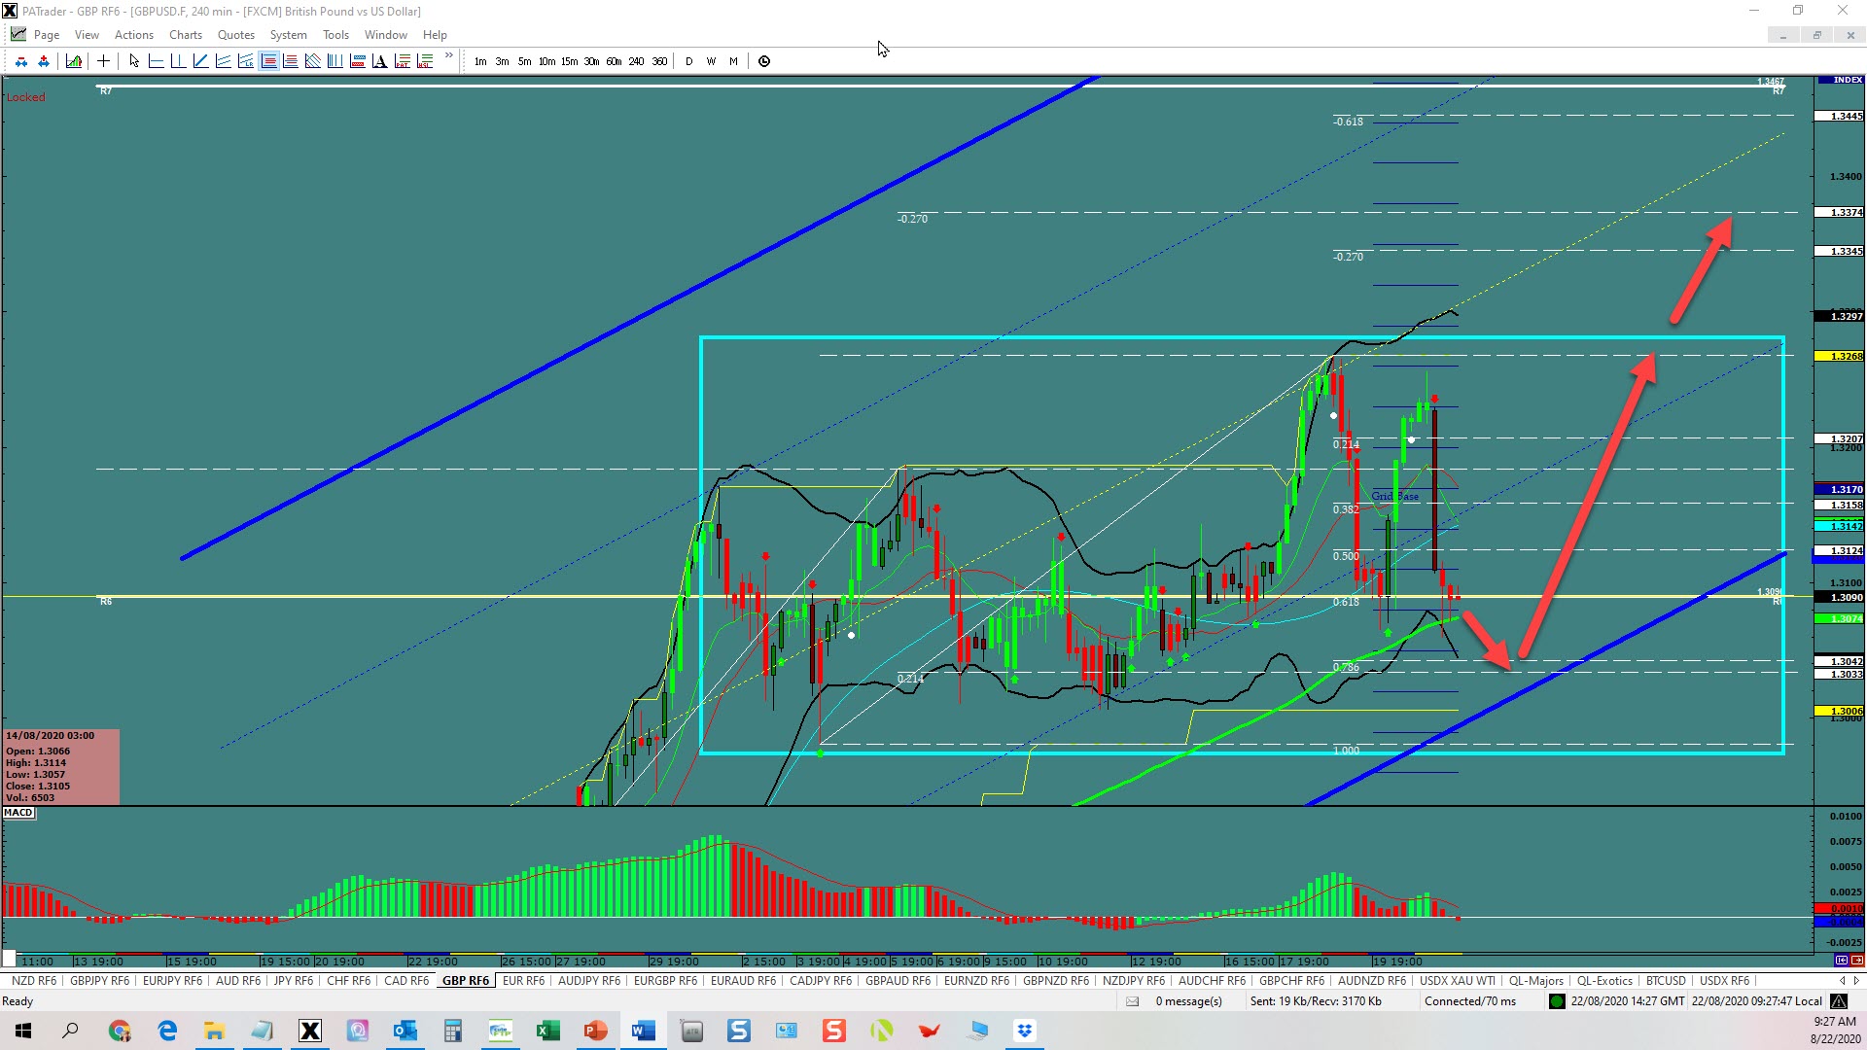The width and height of the screenshot is (1867, 1050).
Task: Switch to the BTCUSD page tab
Action: coord(1666,981)
